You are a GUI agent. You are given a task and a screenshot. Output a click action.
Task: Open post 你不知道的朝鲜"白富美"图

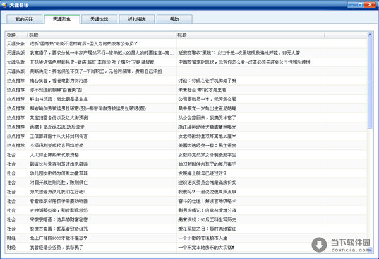point(56,90)
